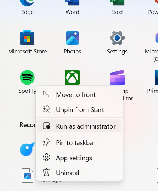This screenshot has width=158, height=191.
Task: Click the Spotify app label
Action: [x=27, y=91]
